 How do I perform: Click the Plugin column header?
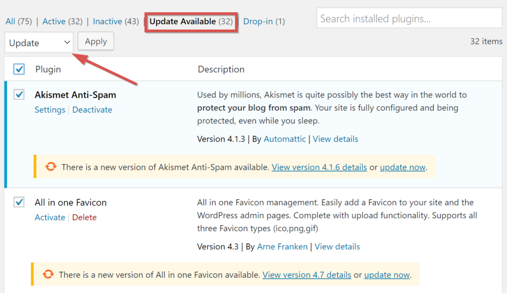click(x=48, y=69)
